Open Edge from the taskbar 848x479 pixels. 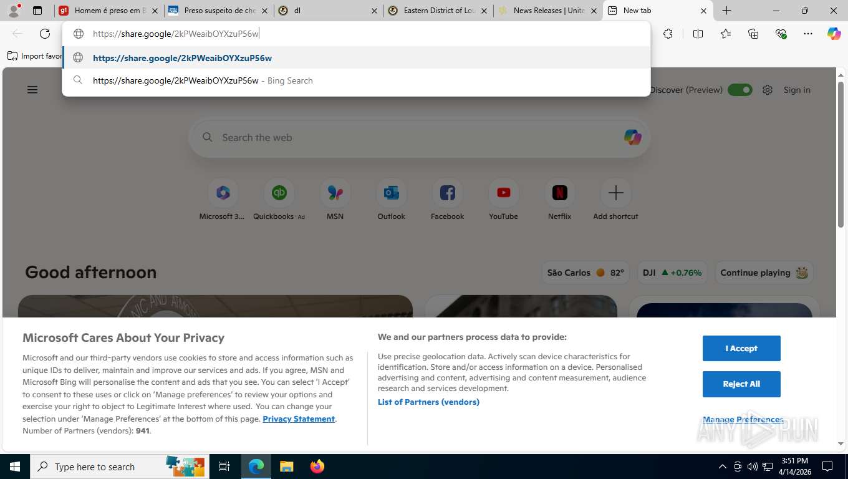pyautogui.click(x=256, y=466)
